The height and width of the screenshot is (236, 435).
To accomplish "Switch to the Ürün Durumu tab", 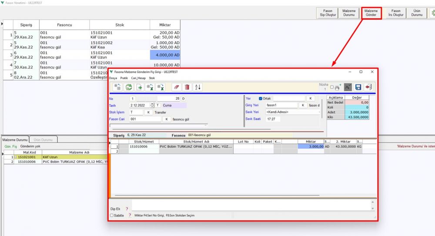I will click(x=43, y=140).
